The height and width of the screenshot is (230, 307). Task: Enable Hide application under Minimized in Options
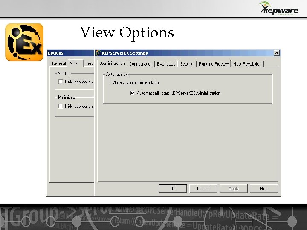click(61, 106)
